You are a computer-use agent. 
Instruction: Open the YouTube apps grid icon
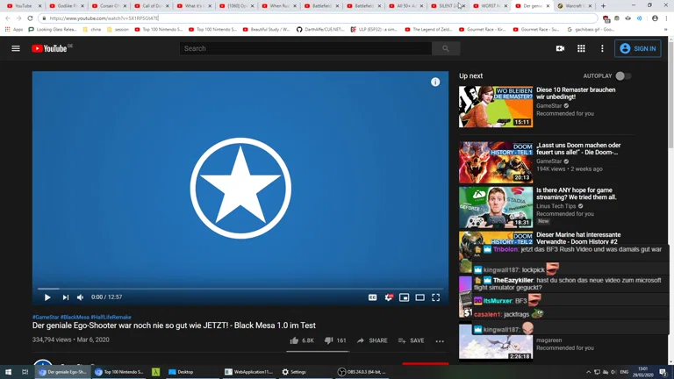coord(581,48)
